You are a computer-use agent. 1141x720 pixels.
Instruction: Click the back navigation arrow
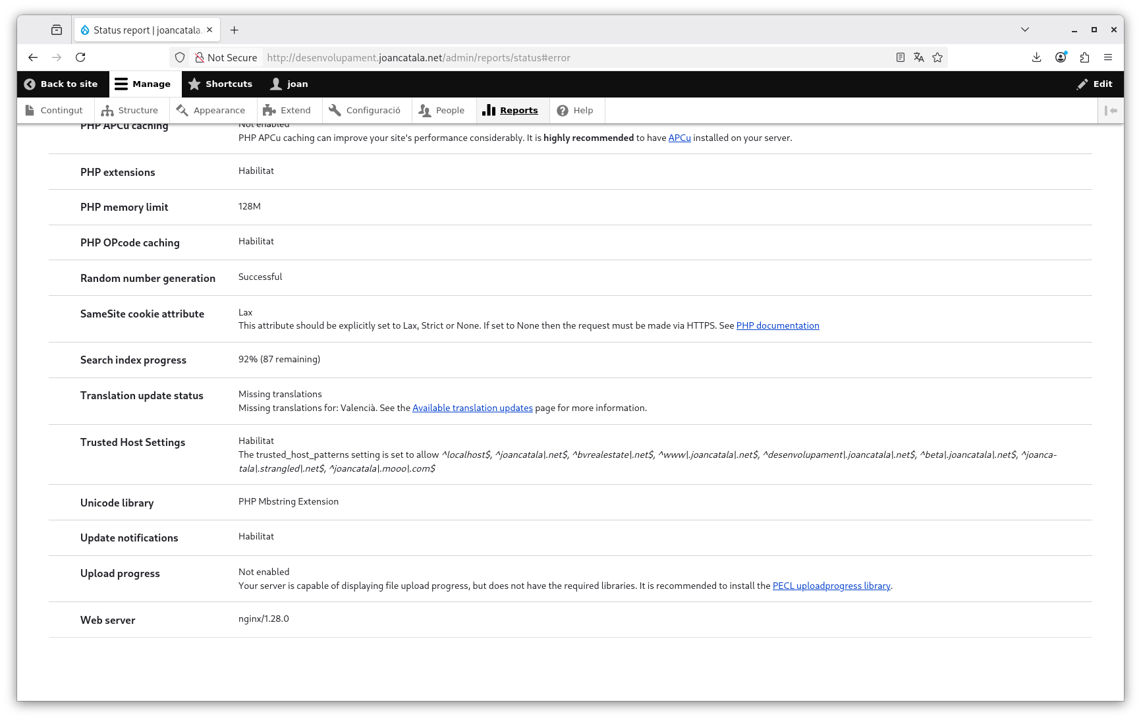click(33, 57)
